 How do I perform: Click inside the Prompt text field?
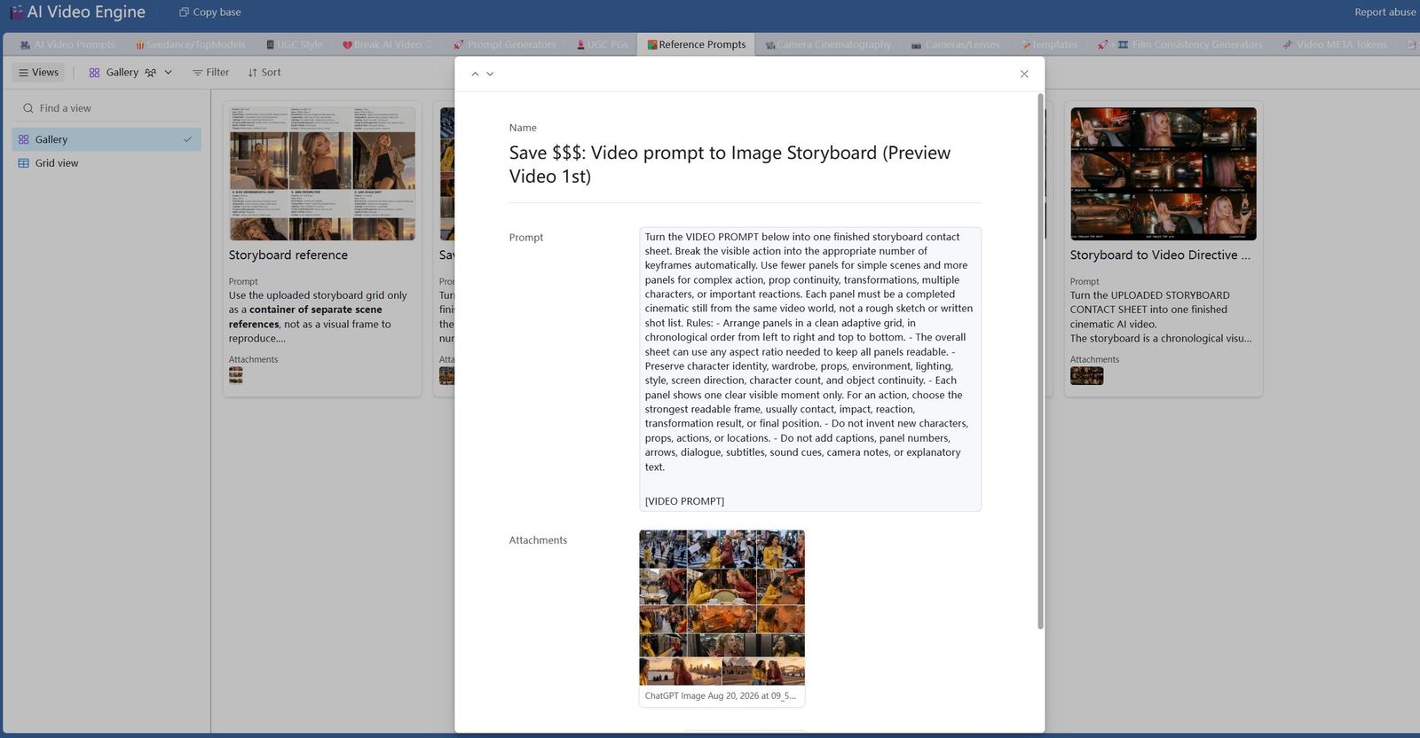pyautogui.click(x=810, y=369)
